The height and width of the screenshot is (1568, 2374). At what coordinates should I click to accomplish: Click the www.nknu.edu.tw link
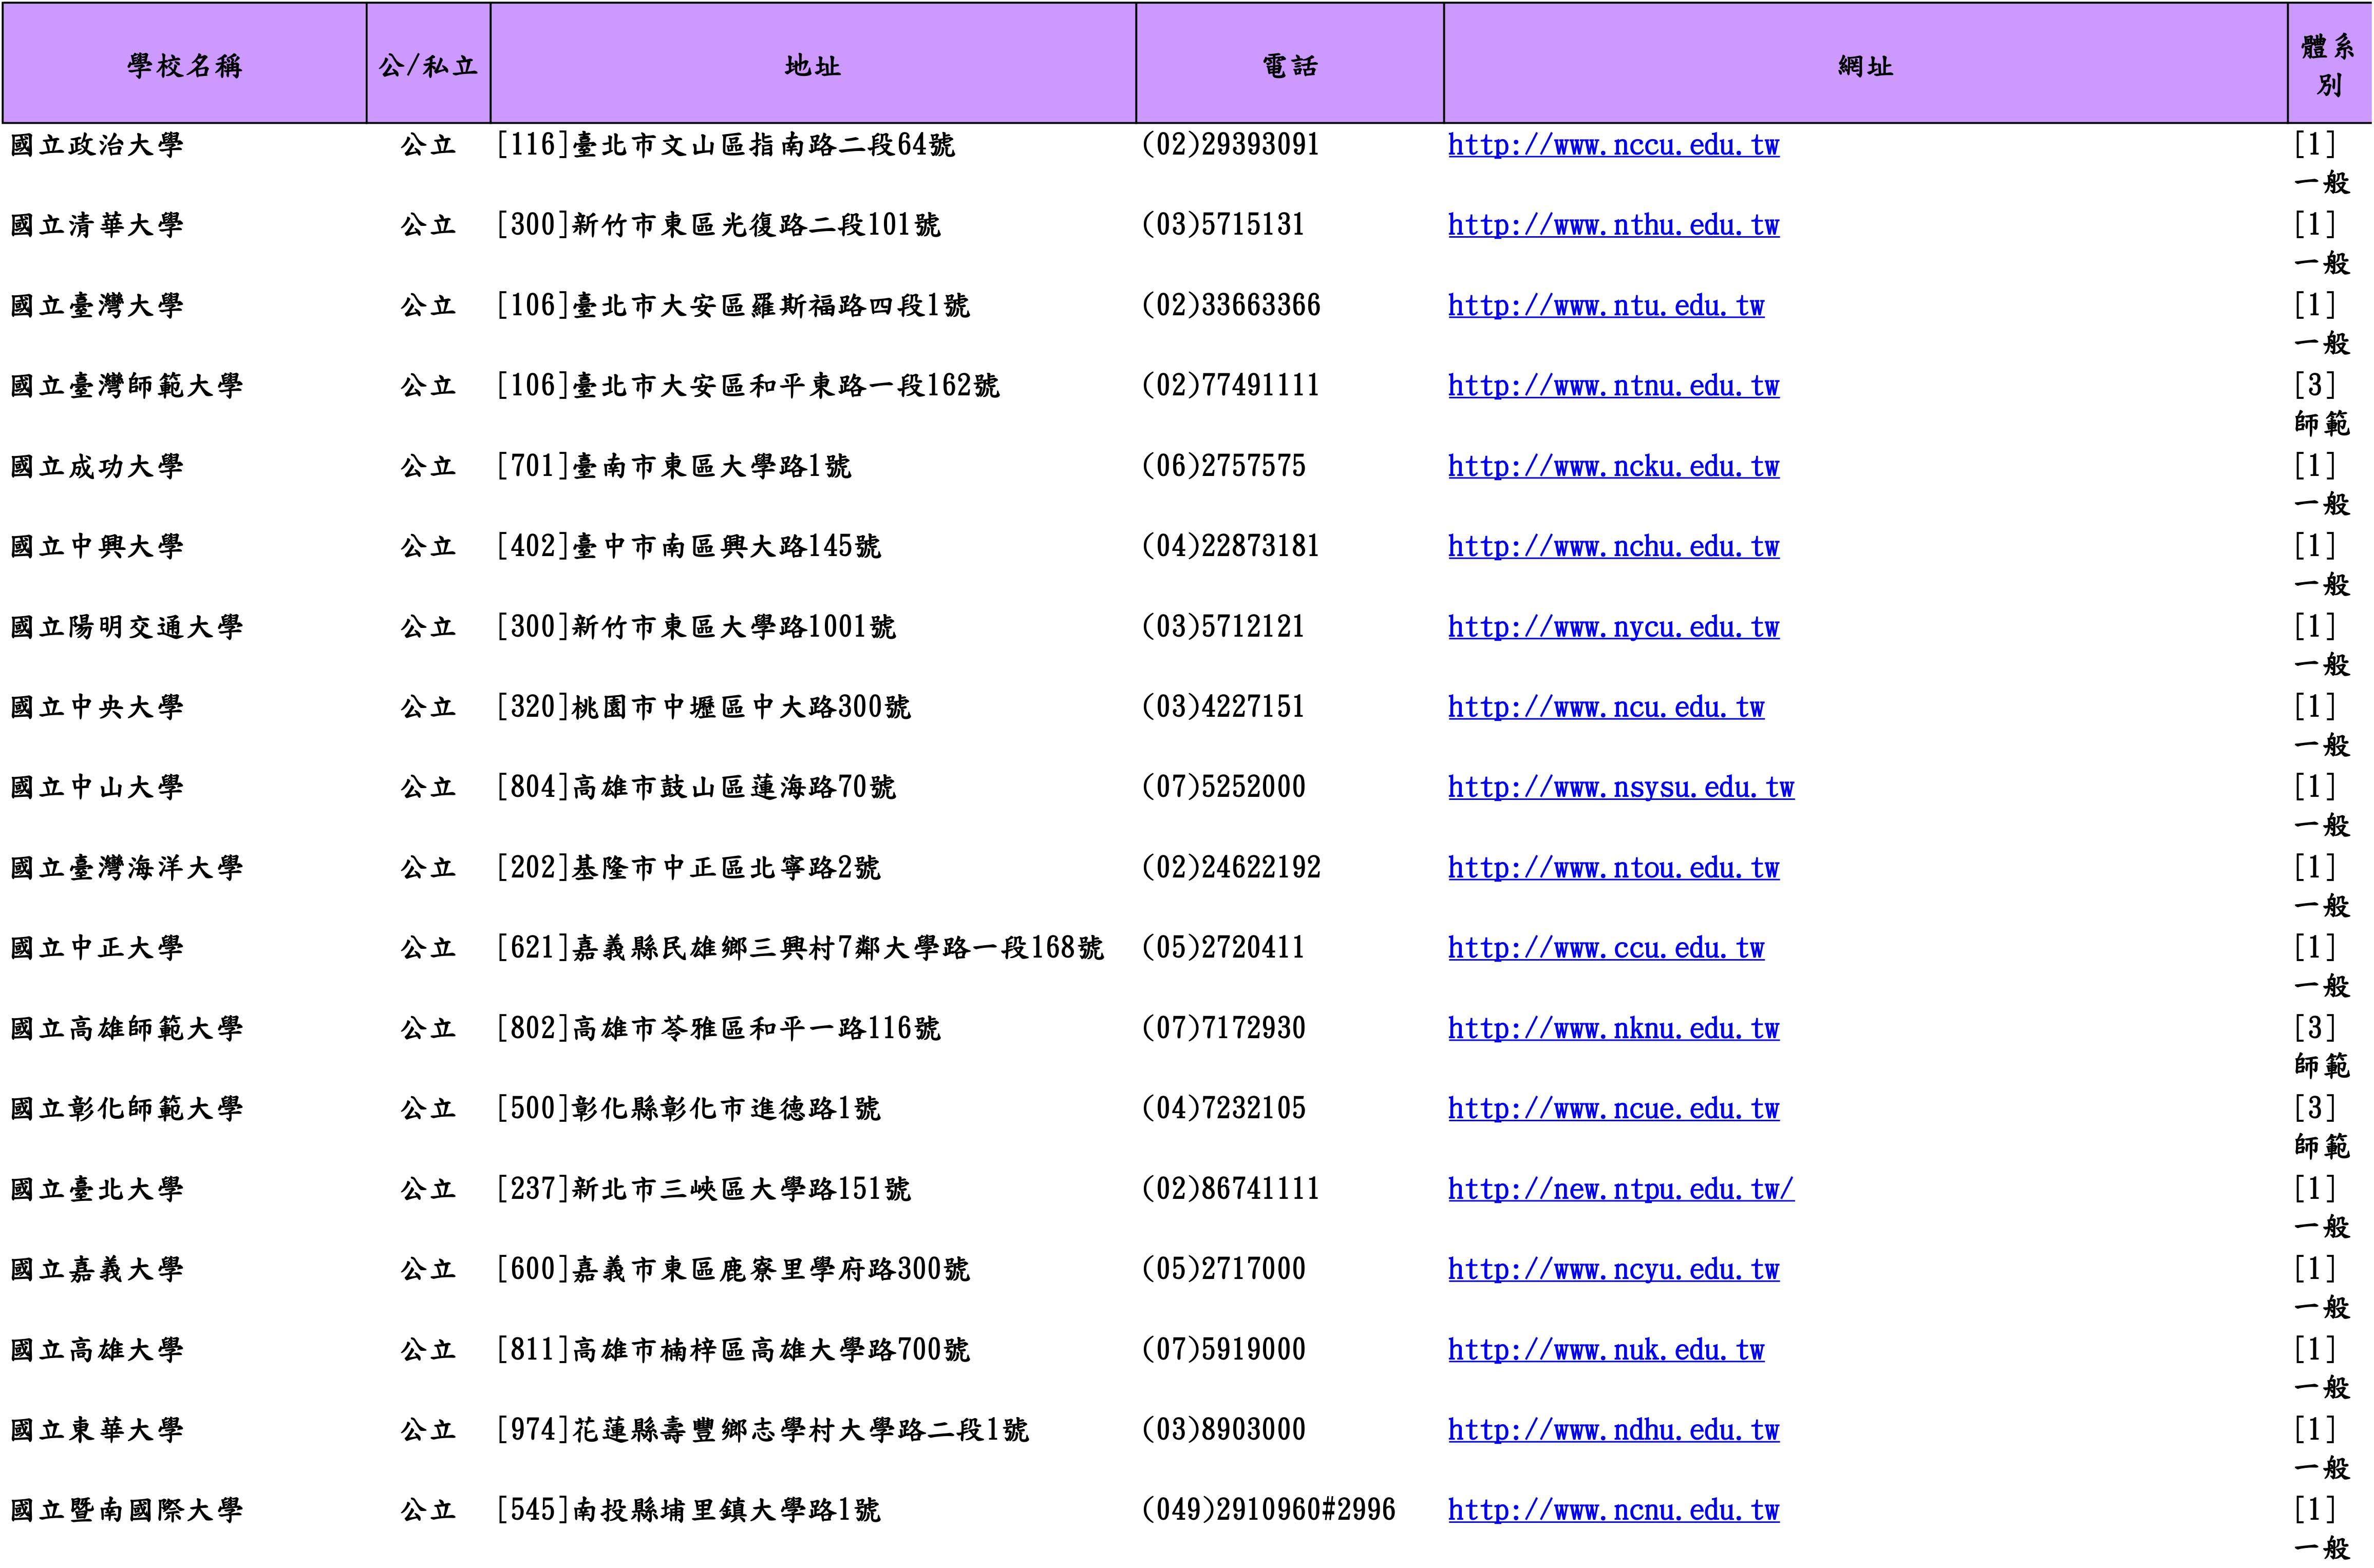1613,1029
